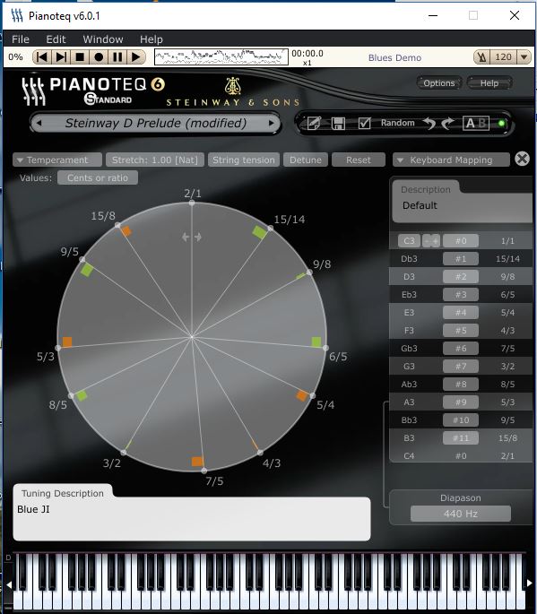The width and height of the screenshot is (537, 614).
Task: Click the Detune button
Action: 306,160
